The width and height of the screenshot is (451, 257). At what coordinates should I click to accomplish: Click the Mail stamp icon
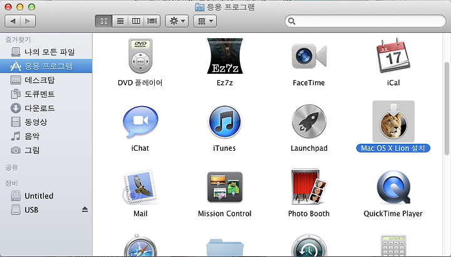[x=140, y=187]
